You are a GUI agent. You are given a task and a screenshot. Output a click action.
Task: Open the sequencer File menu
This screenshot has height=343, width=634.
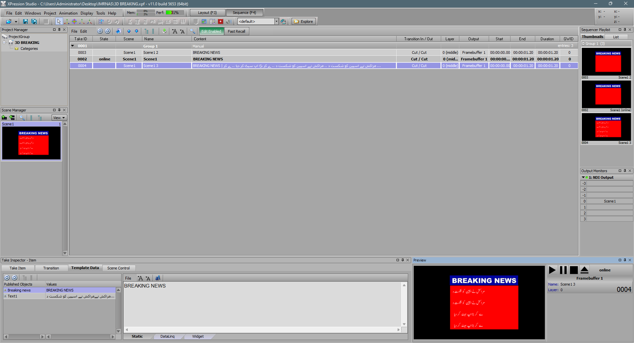74,31
